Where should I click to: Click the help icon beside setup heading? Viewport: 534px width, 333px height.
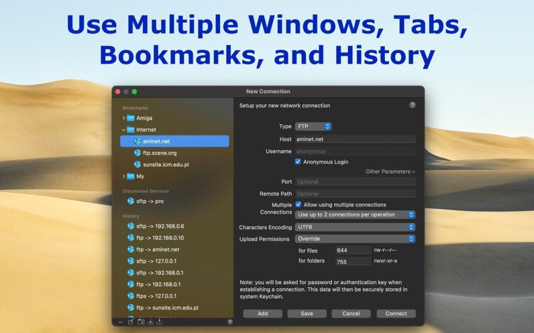412,105
